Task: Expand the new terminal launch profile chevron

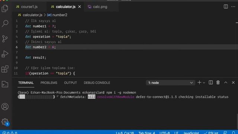Action: coord(204,83)
